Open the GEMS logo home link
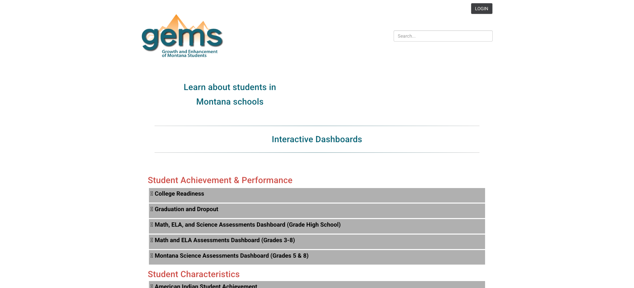Image resolution: width=634 pixels, height=288 pixels. coord(182,36)
